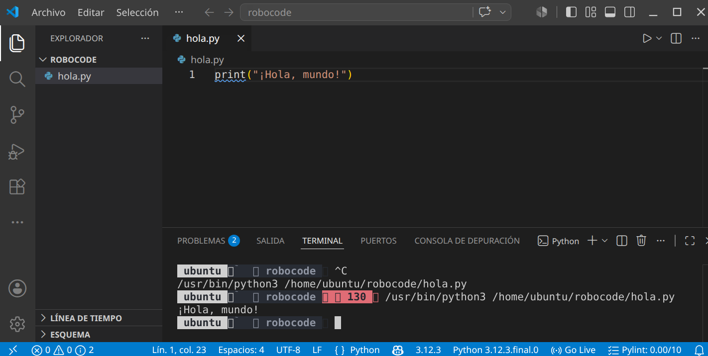The width and height of the screenshot is (708, 356).
Task: Open notifications bell in status bar
Action: click(x=699, y=350)
